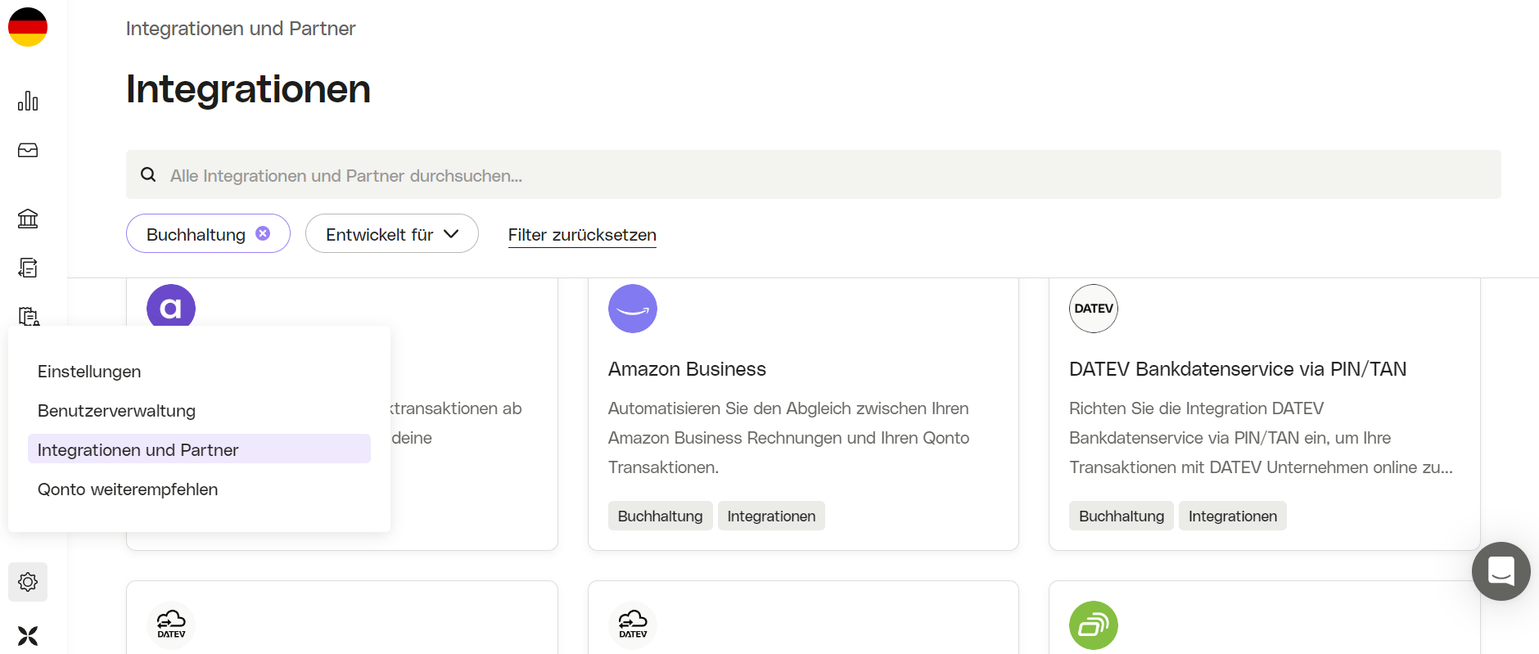The height and width of the screenshot is (654, 1539).
Task: Select Benutzerverwaltung in the popup menu
Action: tap(200, 411)
